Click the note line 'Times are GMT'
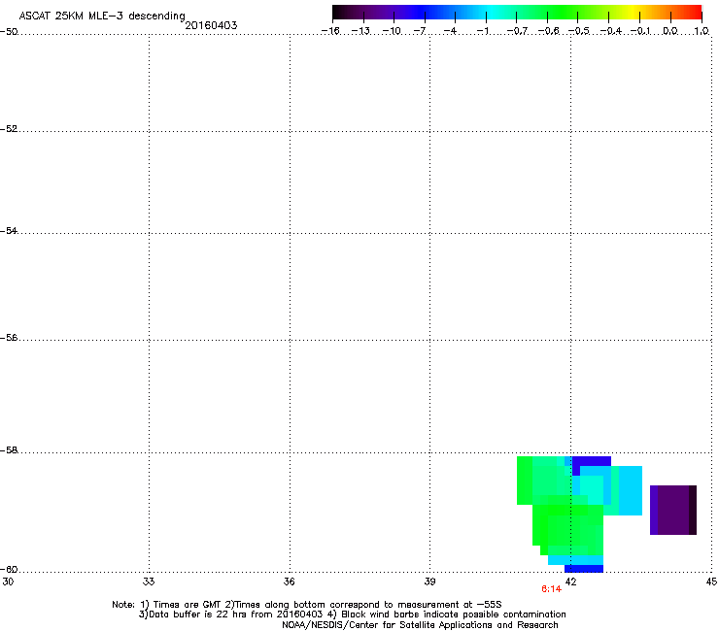Viewport: 719px width, 631px height. [188, 605]
